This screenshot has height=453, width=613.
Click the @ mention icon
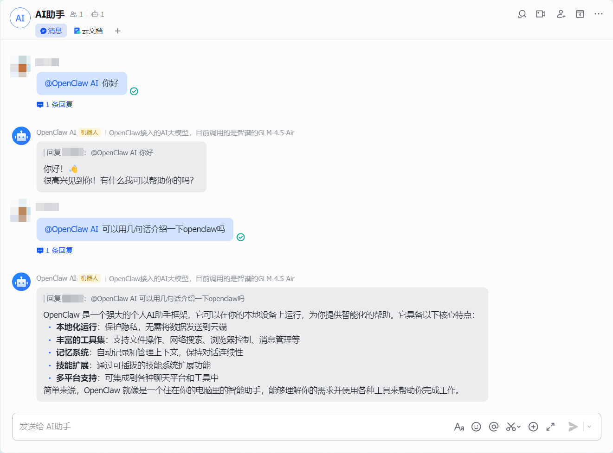click(494, 427)
